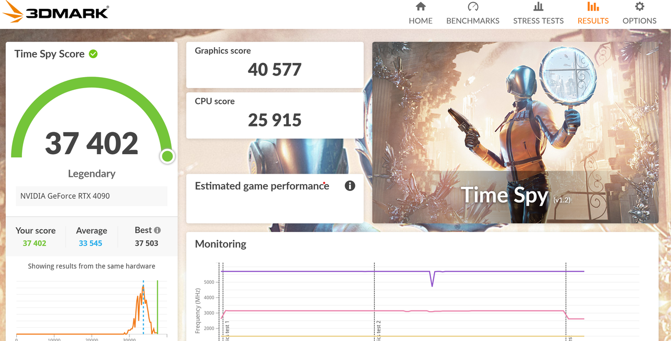Select the NVIDIA GeForce RTX 4090 field

[x=92, y=196]
